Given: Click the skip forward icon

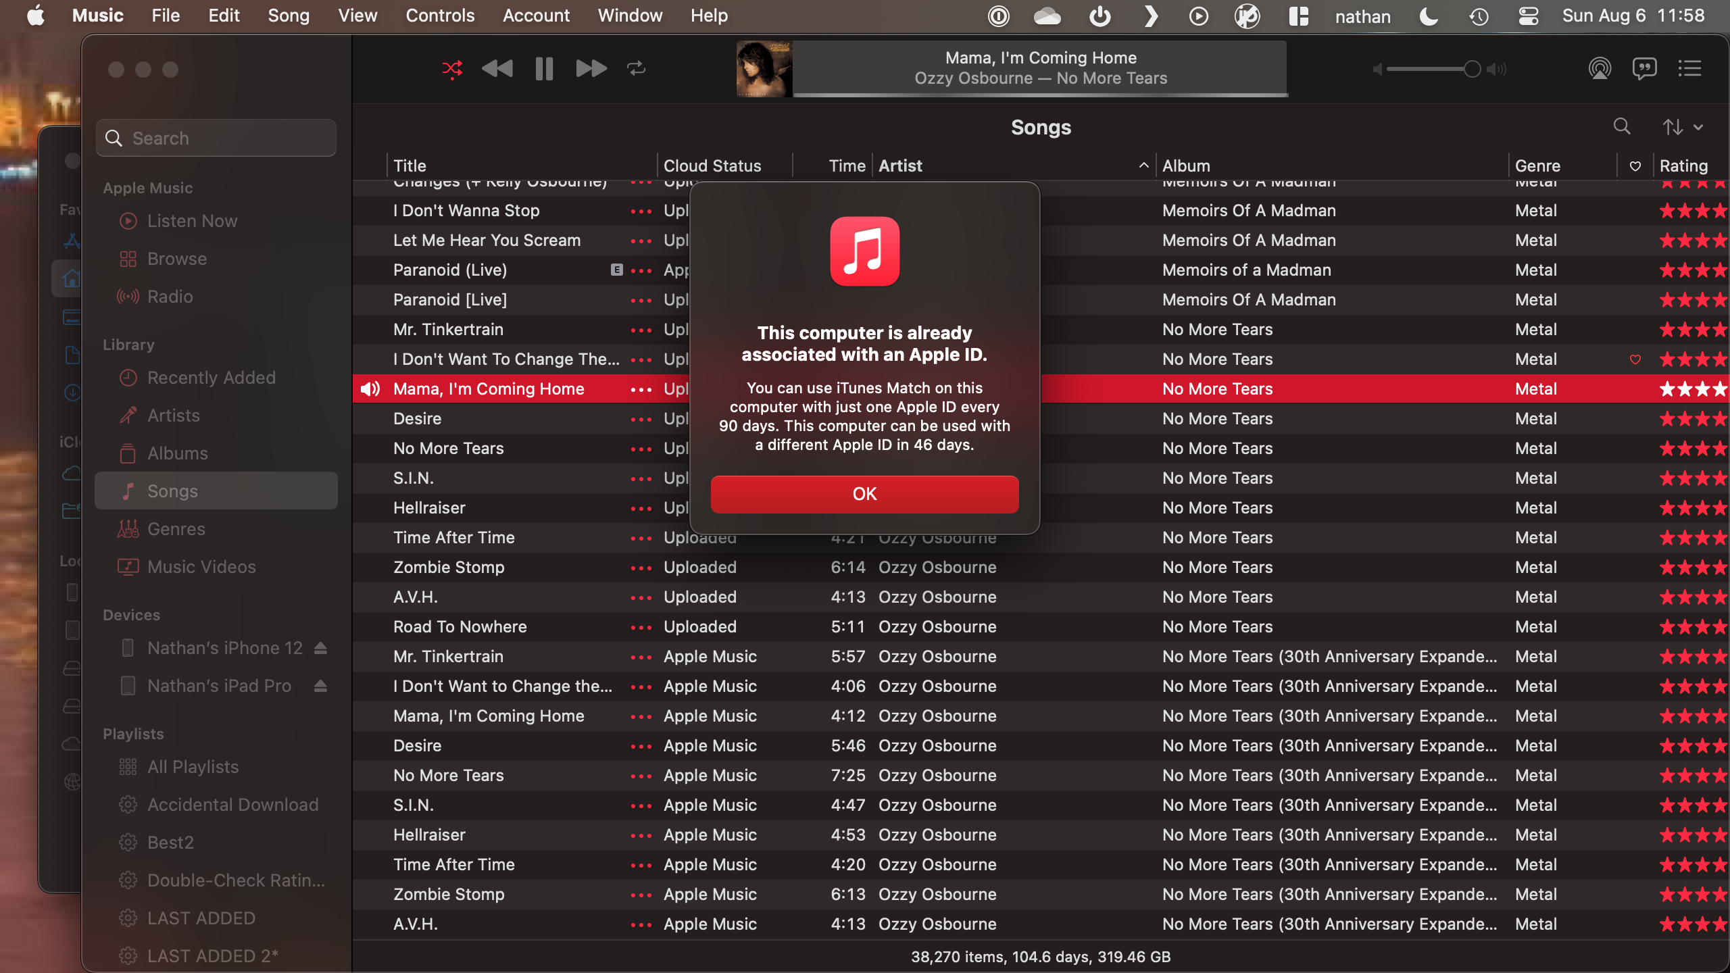Looking at the screenshot, I should 591,68.
